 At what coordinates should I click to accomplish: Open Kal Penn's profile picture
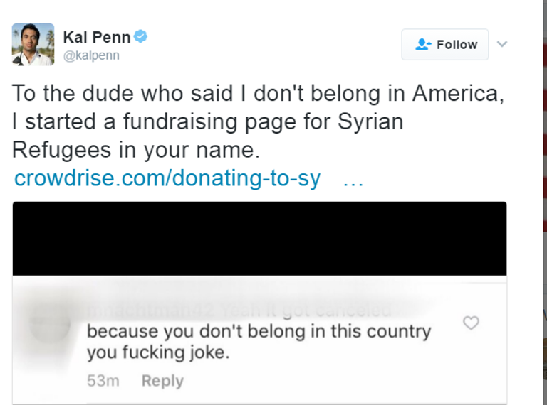[x=33, y=44]
